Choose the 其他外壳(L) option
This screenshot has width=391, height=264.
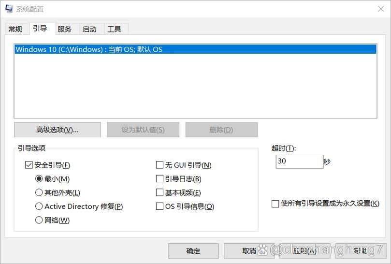point(39,192)
